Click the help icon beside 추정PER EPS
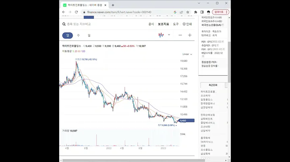Image resolution: width=290 pixels, height=162 pixels. click(x=217, y=45)
